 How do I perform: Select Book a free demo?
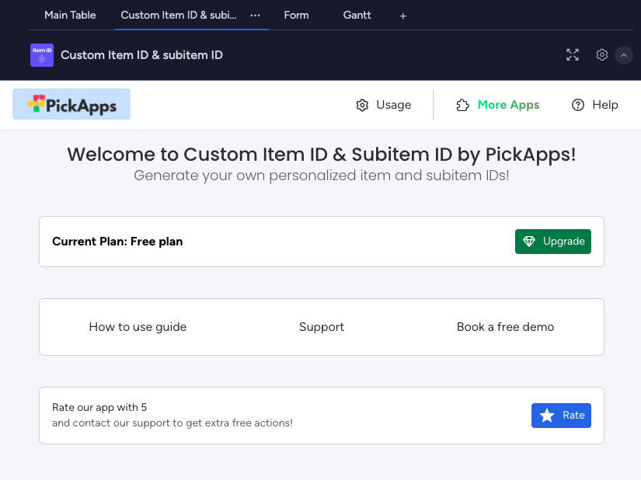pos(505,327)
